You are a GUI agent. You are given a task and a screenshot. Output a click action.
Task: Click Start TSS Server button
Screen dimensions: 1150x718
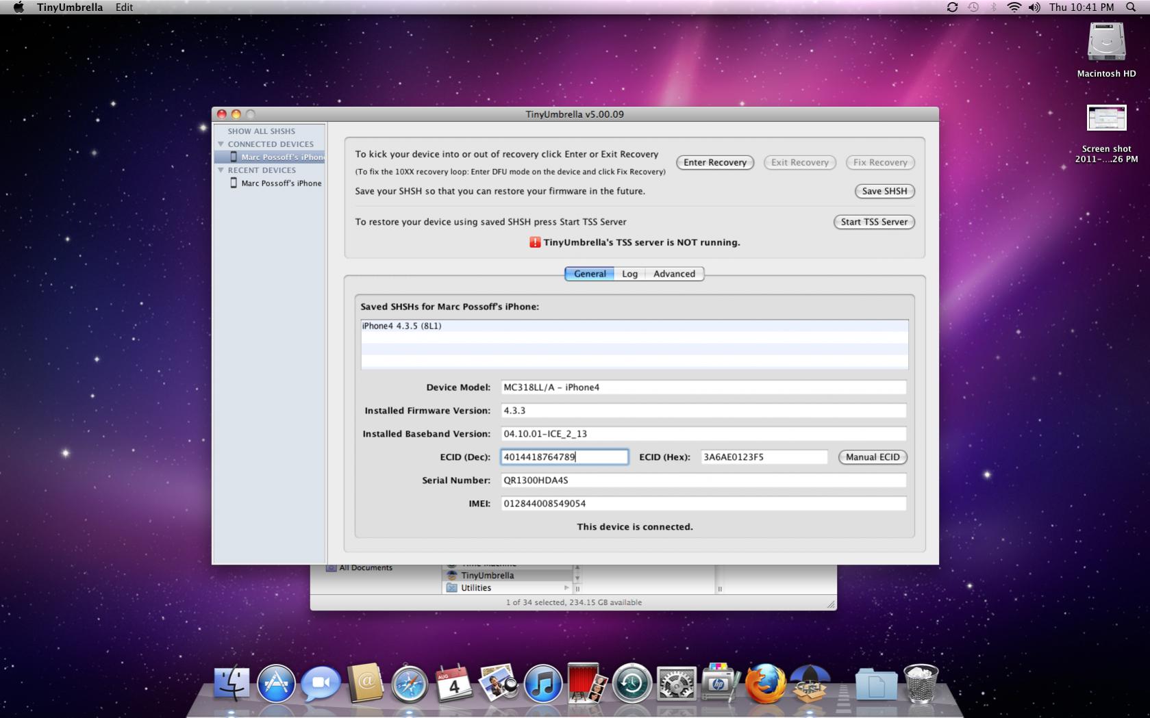[x=874, y=222]
